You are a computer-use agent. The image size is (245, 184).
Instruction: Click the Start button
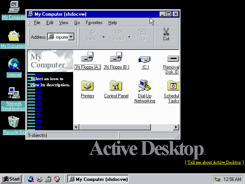click(x=11, y=179)
